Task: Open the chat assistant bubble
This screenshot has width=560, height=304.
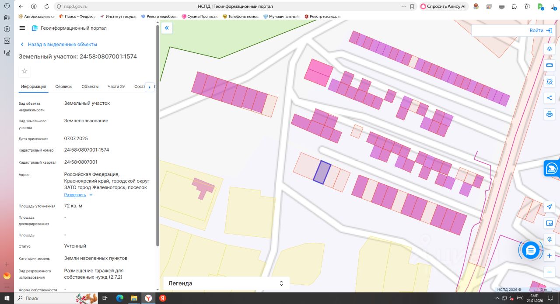Action: (531, 250)
